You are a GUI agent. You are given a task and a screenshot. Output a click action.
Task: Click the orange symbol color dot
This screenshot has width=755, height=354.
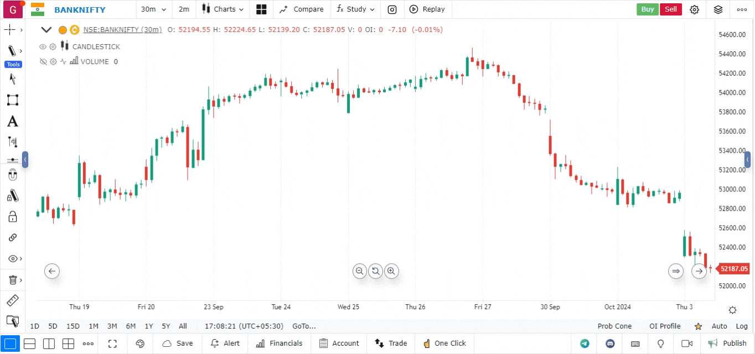63,30
